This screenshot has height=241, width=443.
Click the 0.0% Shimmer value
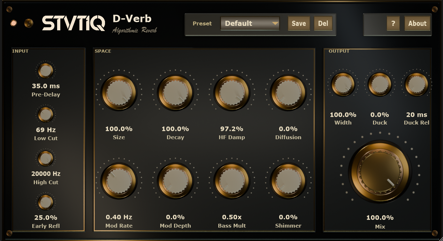click(x=288, y=217)
